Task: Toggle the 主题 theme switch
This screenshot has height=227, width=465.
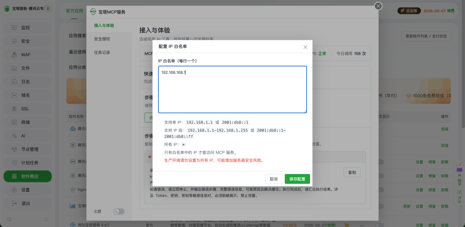Action: tap(119, 212)
